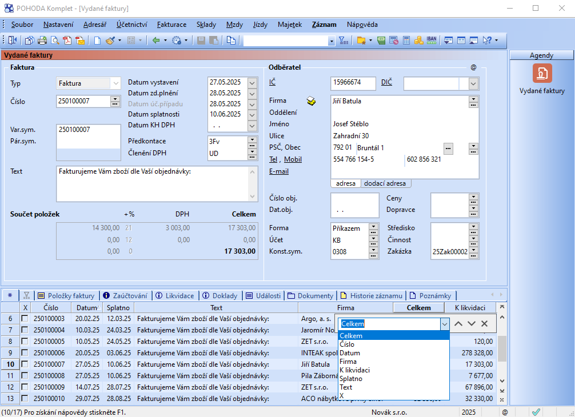575x417 pixels.
Task: Tick checkbox for invoice 250100010
Action: point(25,398)
